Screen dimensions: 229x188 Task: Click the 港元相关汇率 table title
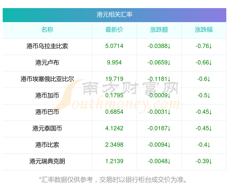114,15
